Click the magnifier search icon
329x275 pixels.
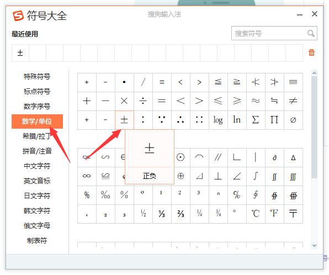[311, 33]
